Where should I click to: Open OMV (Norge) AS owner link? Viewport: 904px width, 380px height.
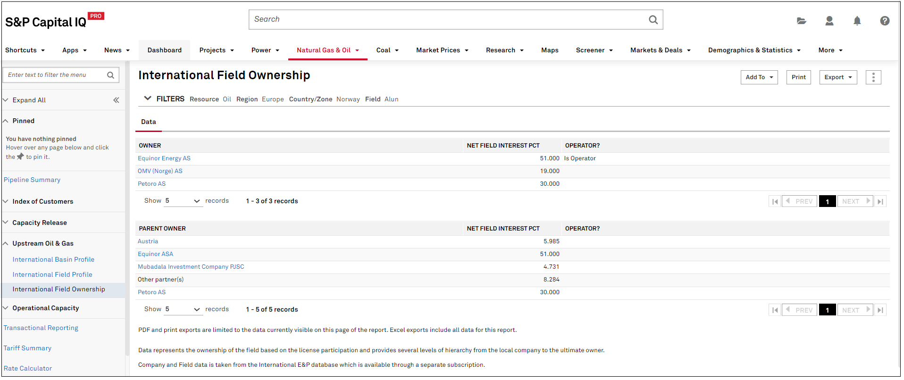tap(160, 171)
